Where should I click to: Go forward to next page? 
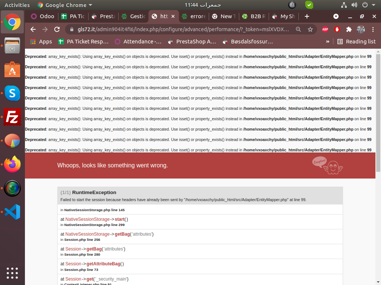point(45,29)
